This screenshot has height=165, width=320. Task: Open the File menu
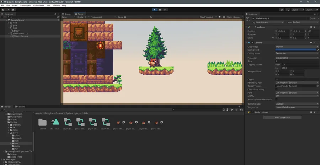coord(2,6)
